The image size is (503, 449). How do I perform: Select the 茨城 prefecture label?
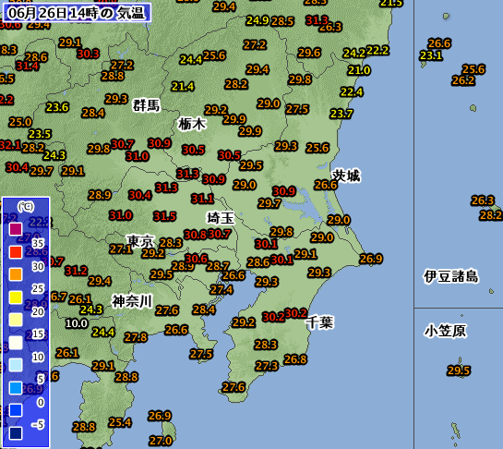pos(346,176)
